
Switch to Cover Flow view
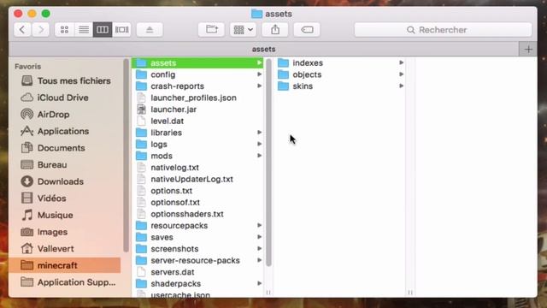tap(121, 30)
